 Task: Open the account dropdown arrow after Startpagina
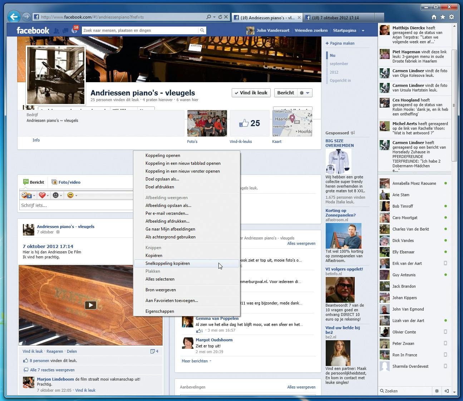[x=363, y=31]
